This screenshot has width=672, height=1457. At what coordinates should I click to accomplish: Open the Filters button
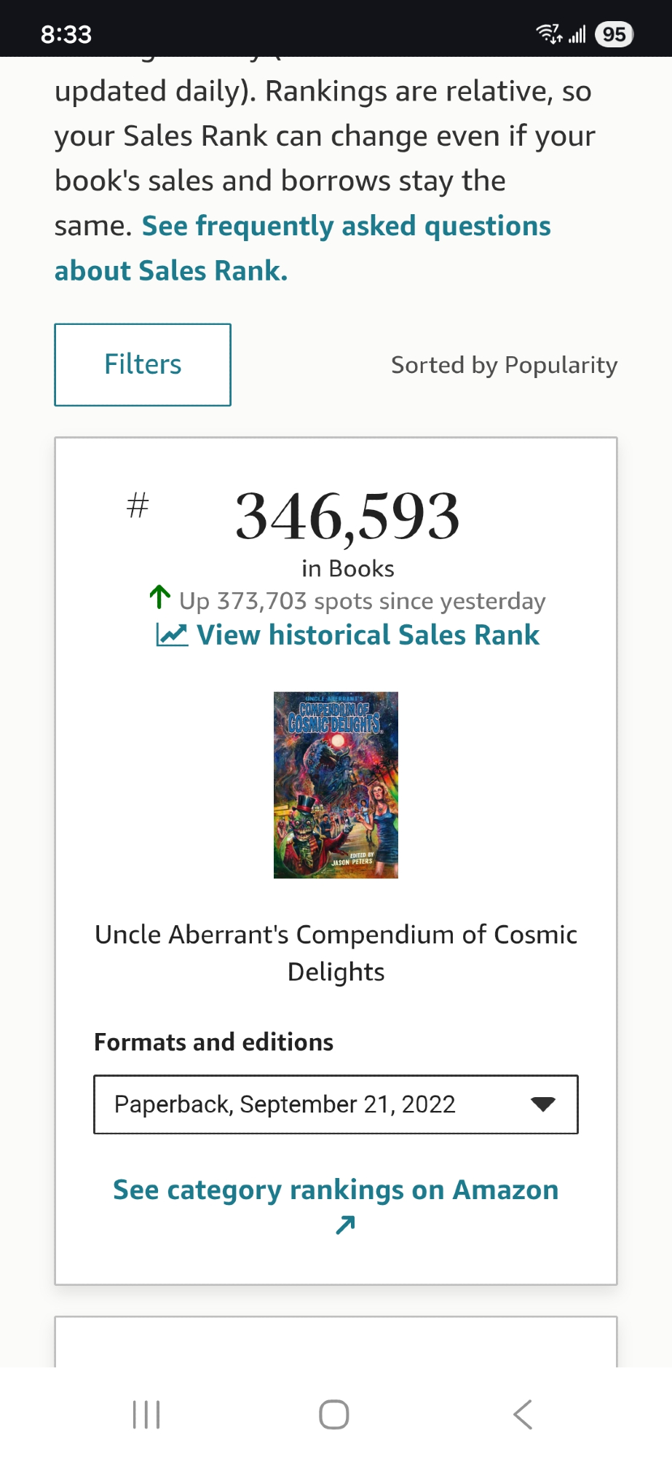[143, 364]
